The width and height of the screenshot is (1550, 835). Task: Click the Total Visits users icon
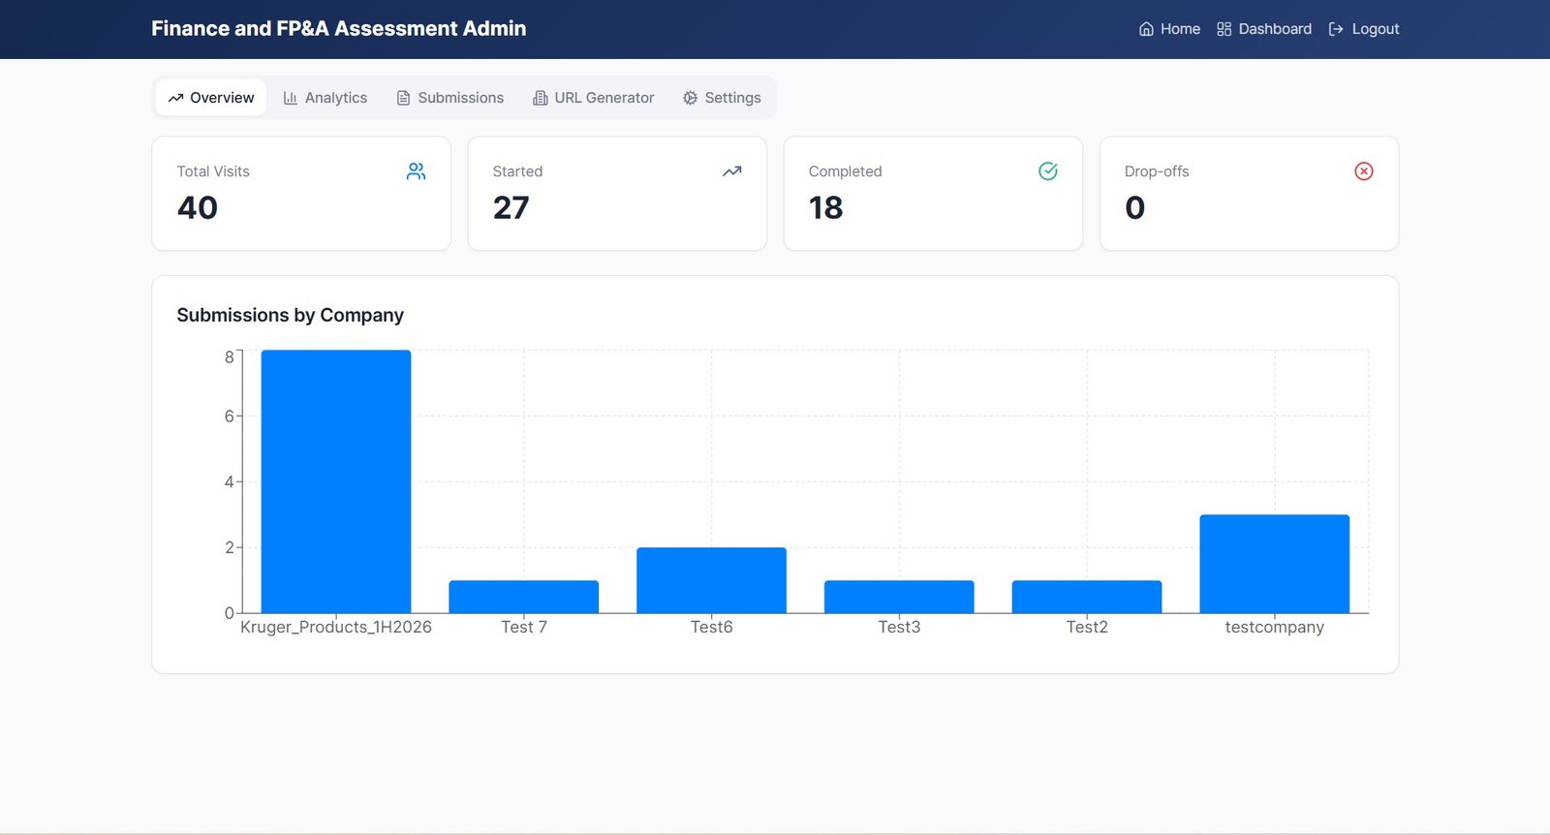(416, 171)
